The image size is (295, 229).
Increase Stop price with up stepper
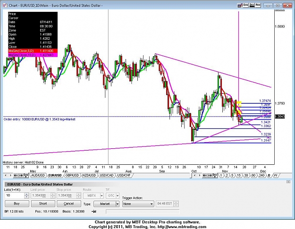pos(79,194)
